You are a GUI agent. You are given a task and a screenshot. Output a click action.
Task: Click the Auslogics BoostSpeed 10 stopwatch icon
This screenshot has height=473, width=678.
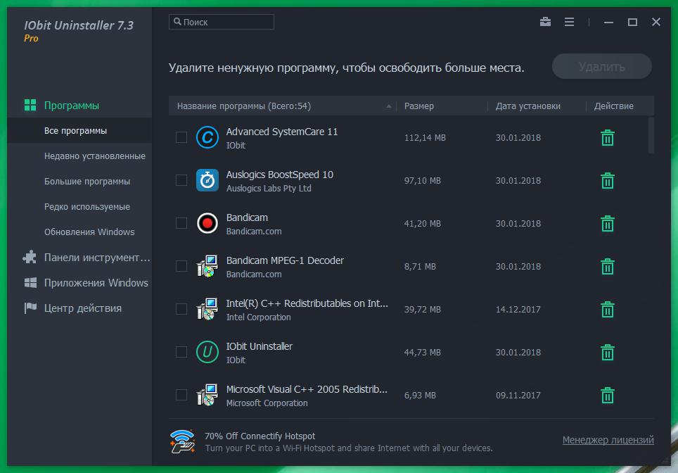pyautogui.click(x=207, y=181)
